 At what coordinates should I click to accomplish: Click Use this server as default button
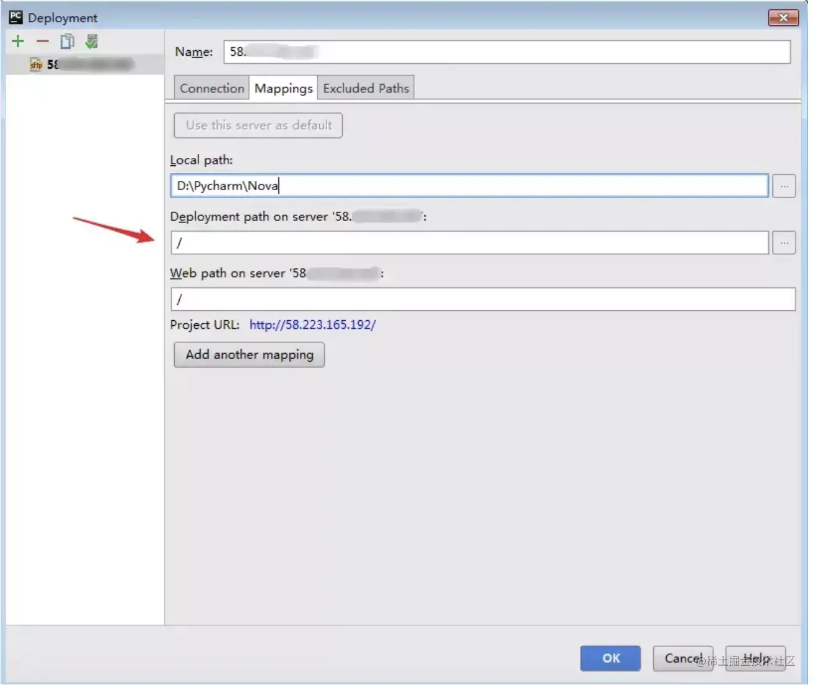pos(258,125)
